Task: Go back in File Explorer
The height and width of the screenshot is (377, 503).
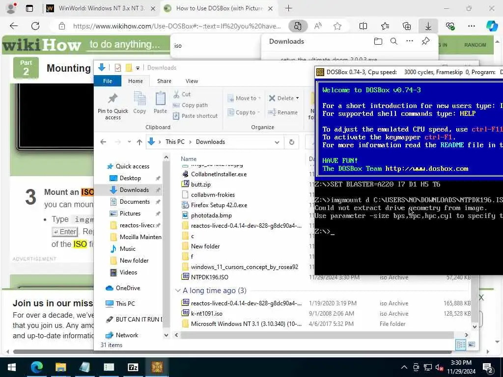Action: pyautogui.click(x=103, y=142)
